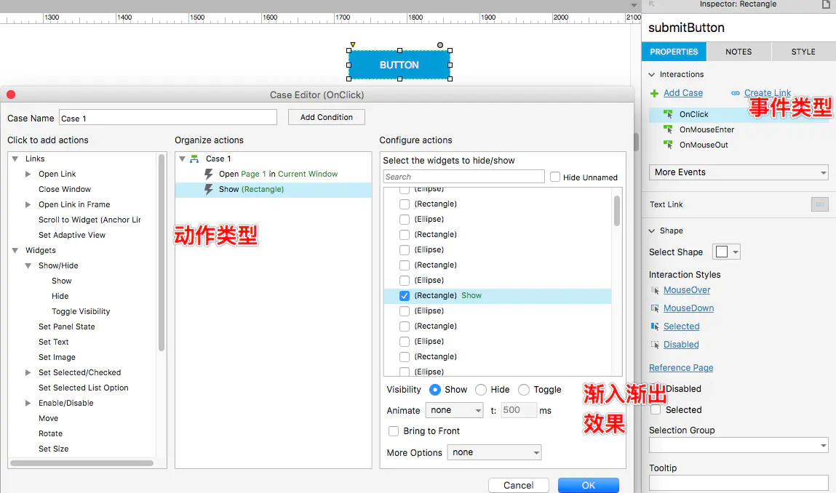Click the Cancel button
Viewport: 836px width, 493px height.
[x=518, y=485]
